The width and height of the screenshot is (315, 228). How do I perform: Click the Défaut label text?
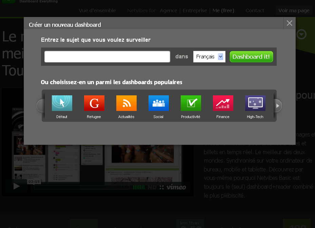tap(62, 117)
